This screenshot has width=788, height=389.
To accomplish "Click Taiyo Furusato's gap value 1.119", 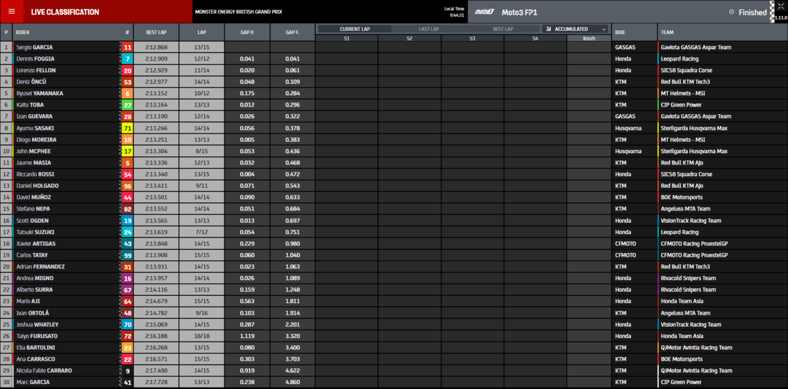I will [247, 336].
